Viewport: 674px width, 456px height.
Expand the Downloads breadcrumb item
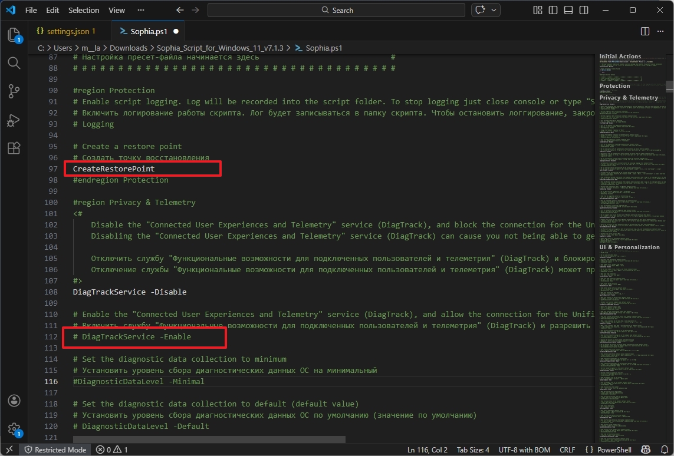tap(129, 48)
